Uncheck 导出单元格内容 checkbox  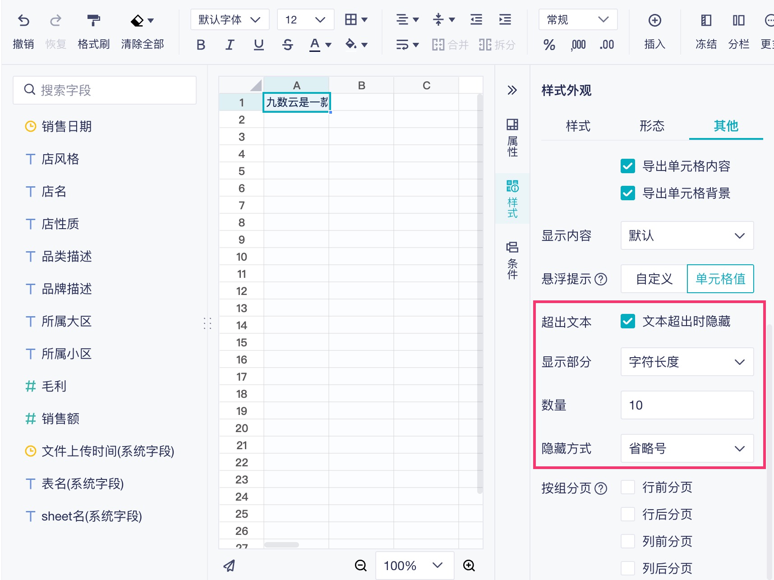point(628,166)
